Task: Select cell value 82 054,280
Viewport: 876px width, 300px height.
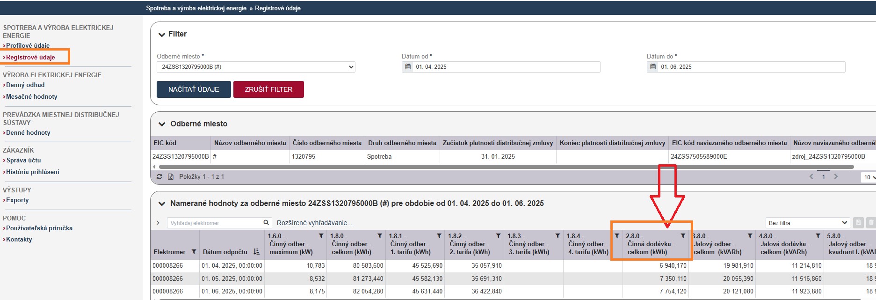Action: [x=356, y=291]
